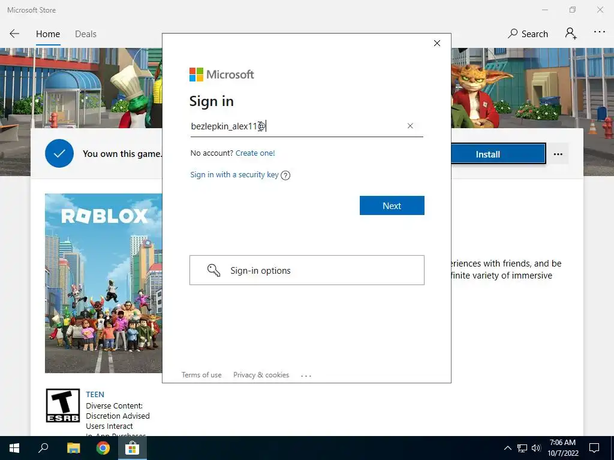Open the security key help question mark

pos(286,175)
